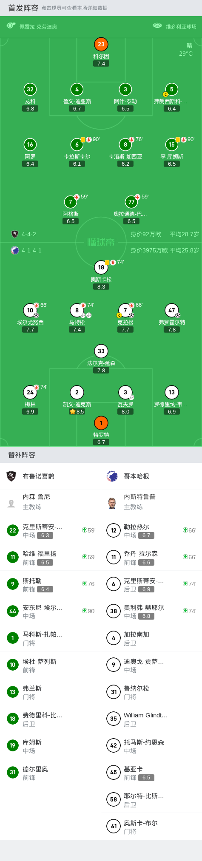This screenshot has width=202, height=861.
Task: Tap the referee whistle icon
Action: pos(11,26)
